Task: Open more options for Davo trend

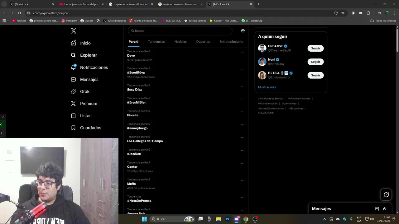Action: (243, 52)
